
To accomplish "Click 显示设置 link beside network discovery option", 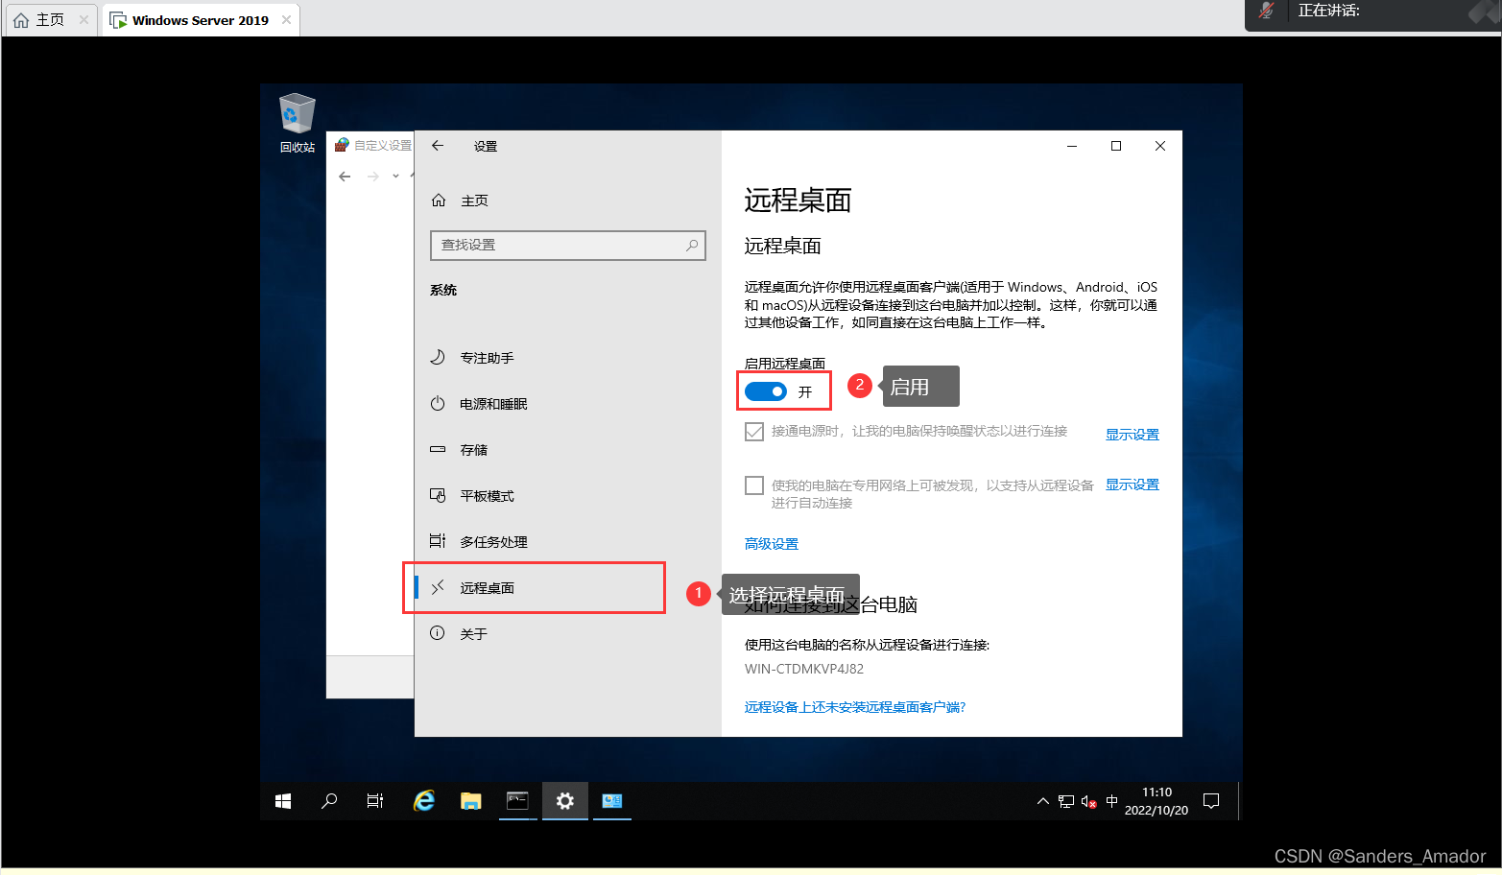I will click(x=1132, y=485).
